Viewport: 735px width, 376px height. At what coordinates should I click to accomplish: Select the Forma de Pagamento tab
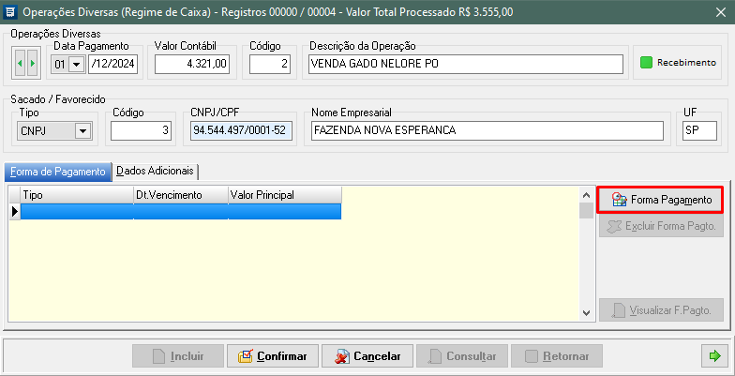(x=58, y=171)
